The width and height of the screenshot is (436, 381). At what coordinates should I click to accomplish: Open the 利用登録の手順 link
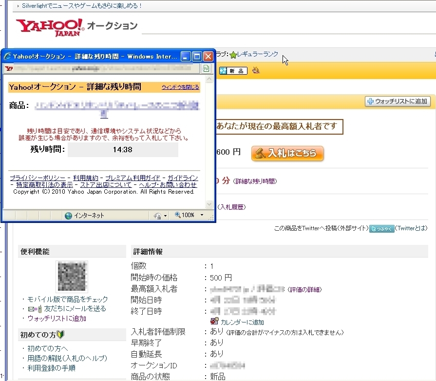pyautogui.click(x=51, y=368)
